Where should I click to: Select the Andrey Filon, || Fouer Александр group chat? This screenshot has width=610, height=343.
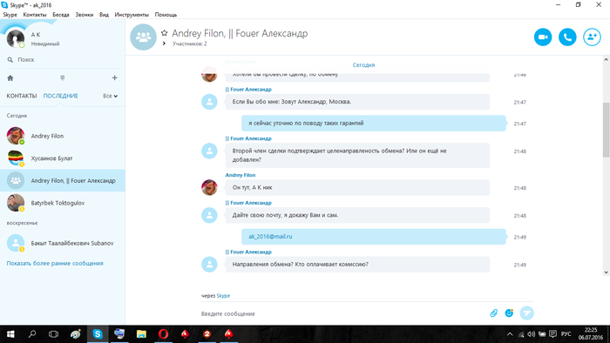click(62, 180)
